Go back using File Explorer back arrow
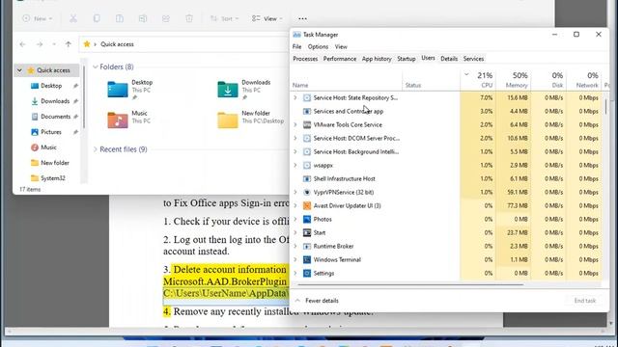 22,44
